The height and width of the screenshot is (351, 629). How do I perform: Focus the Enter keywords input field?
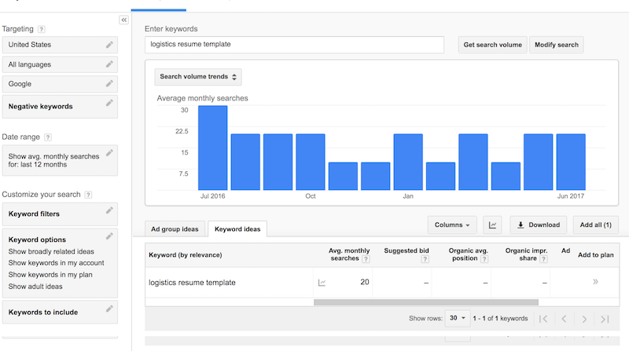(x=294, y=45)
